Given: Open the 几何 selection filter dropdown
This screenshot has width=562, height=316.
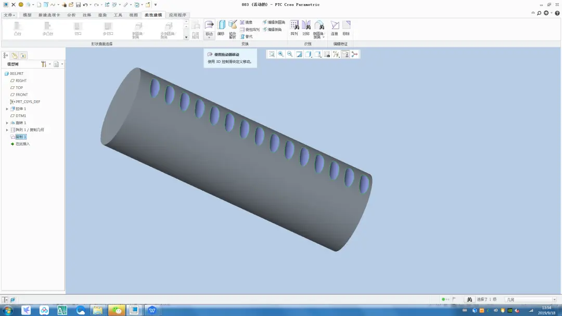Looking at the screenshot, I should (x=531, y=299).
